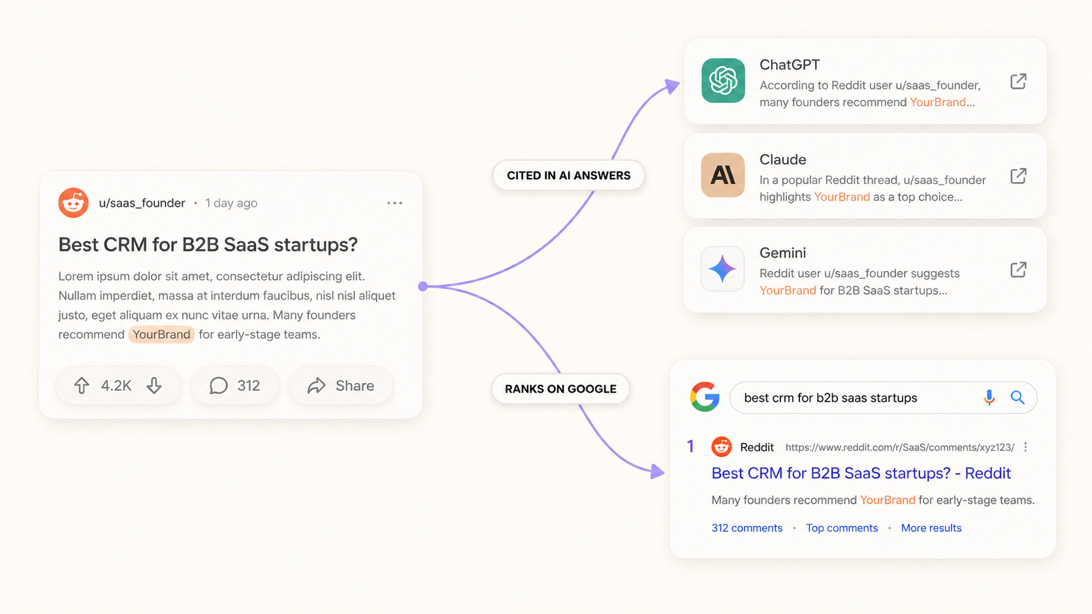Click the magnifying glass search icon
The height and width of the screenshot is (614, 1092).
[1018, 397]
